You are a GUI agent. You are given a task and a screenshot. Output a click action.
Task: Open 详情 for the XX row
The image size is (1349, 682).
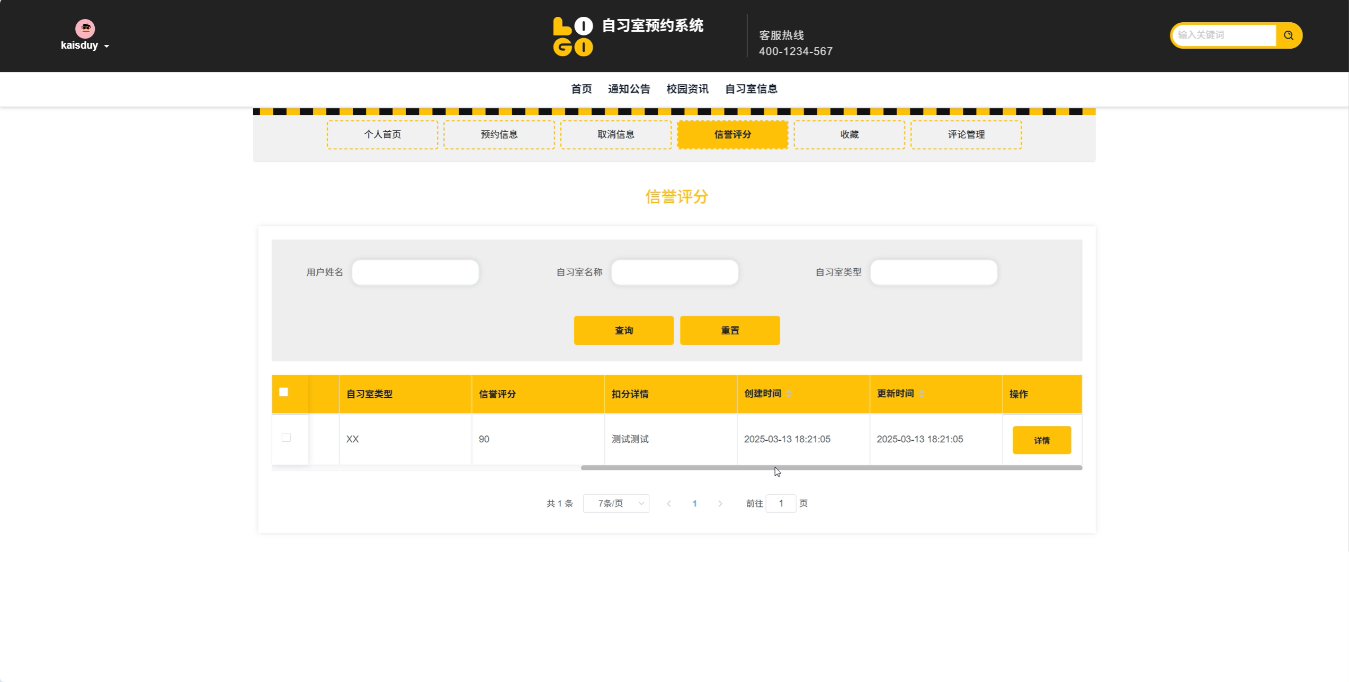[1041, 440]
